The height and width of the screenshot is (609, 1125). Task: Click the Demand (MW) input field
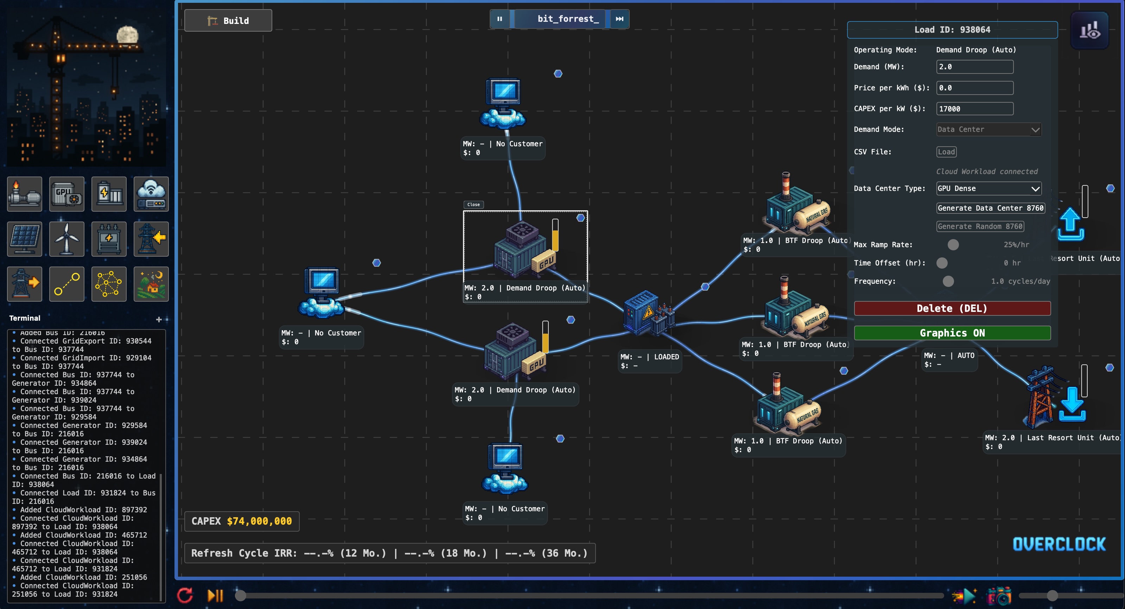point(975,67)
